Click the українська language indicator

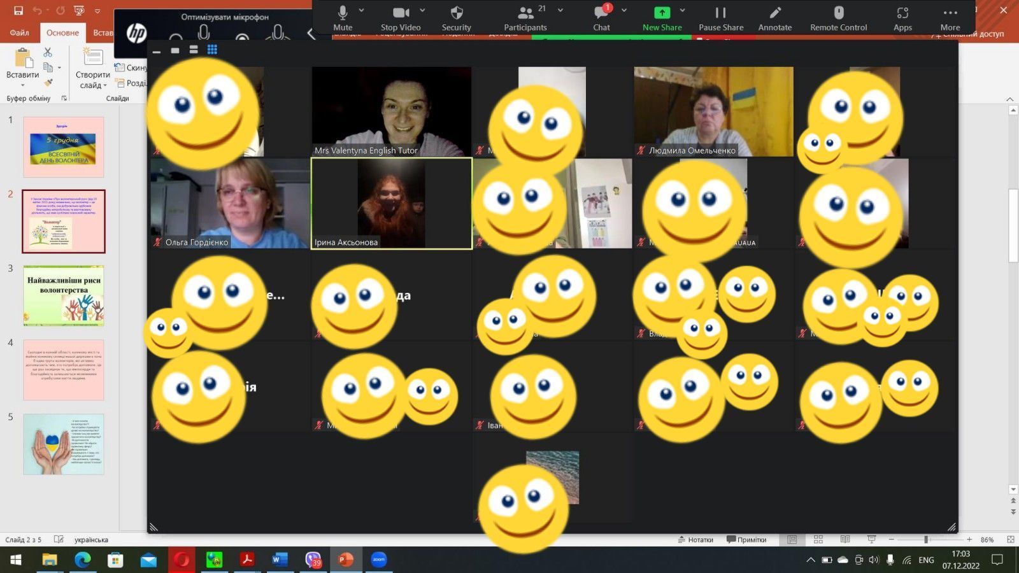[91, 540]
